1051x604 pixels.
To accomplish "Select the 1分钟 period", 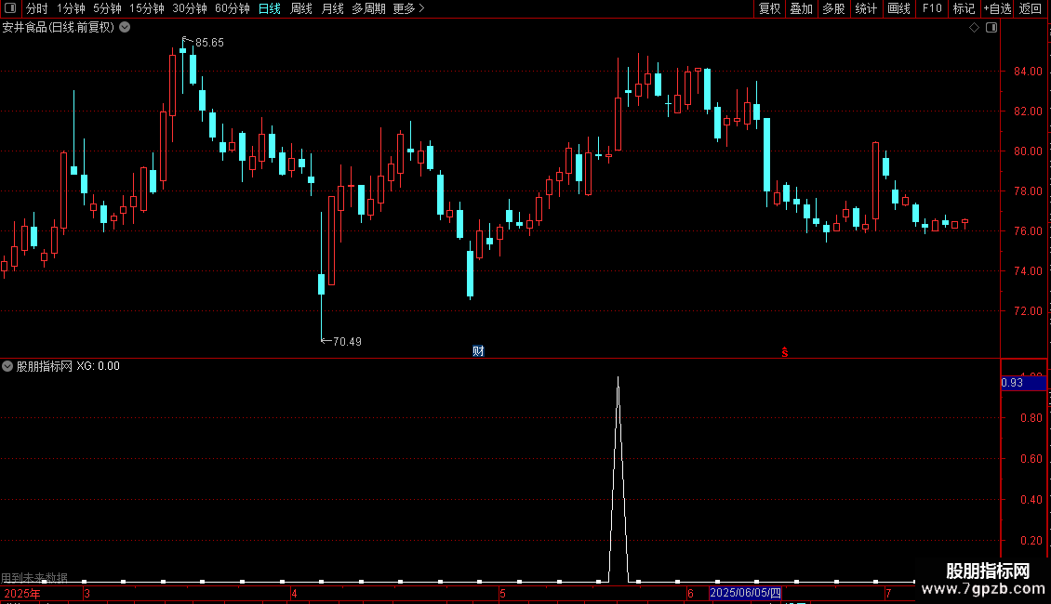I will [x=71, y=8].
